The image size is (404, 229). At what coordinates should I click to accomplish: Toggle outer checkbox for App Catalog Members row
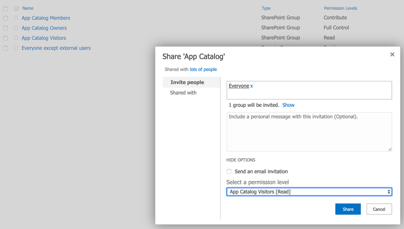pos(5,18)
